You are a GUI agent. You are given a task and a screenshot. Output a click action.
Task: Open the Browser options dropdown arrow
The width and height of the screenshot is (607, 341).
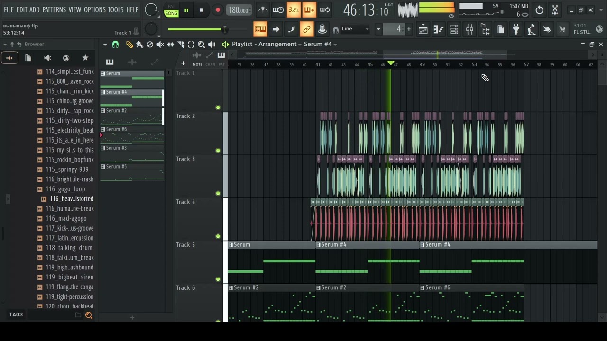pos(5,44)
